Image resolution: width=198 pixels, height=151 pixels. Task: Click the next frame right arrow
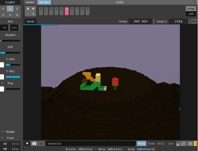click(x=33, y=9)
